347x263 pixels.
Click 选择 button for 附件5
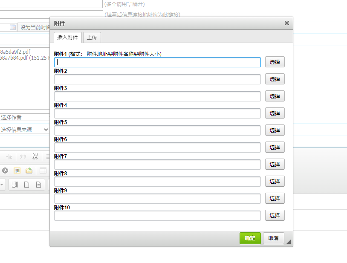[275, 130]
